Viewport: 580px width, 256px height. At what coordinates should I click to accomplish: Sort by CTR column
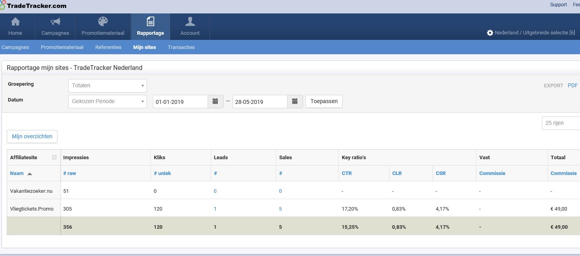tap(347, 173)
